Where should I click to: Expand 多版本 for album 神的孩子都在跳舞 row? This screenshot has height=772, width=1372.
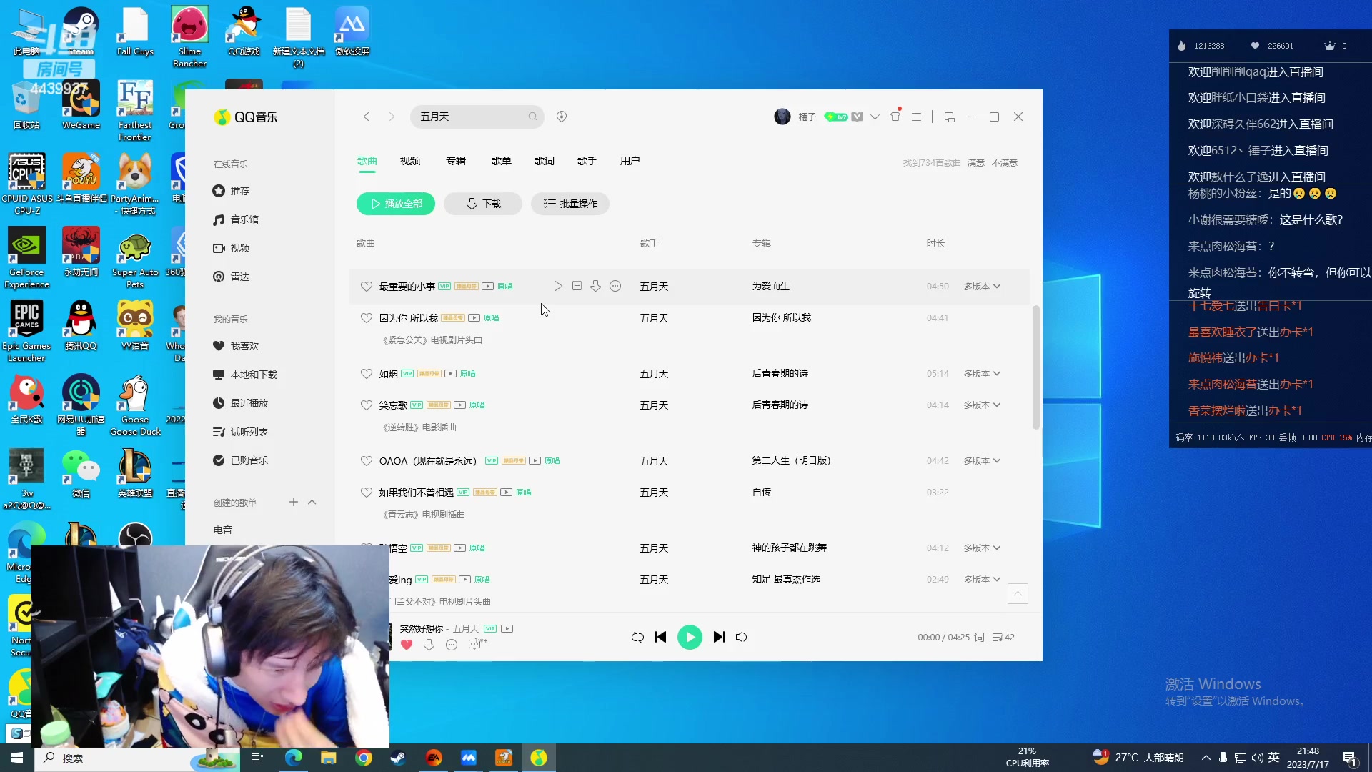pos(982,548)
